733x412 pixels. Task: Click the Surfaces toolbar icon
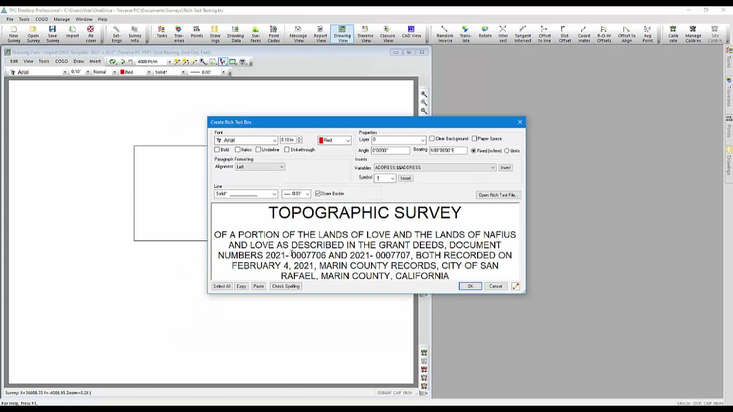255,34
